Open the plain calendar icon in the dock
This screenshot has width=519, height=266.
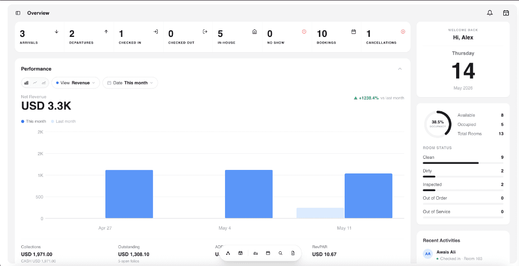click(268, 253)
